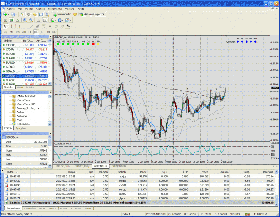The image size is (280, 217).
Task: Toggle Asesores expertos button
Action: pos(92,14)
